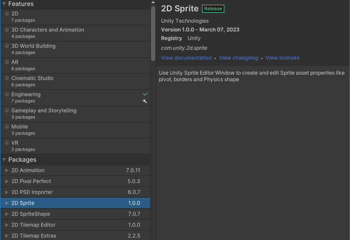The height and width of the screenshot is (240, 350).
Task: Click the Unity Technologies author text
Action: point(185,21)
